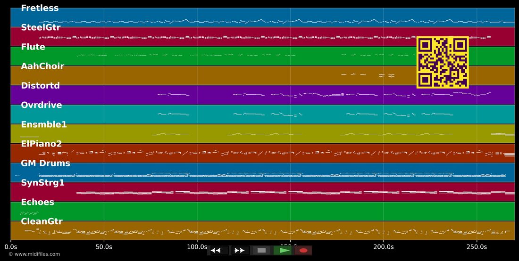Viewport: 519px width, 261px height.
Task: Click the 0.0s timeline label
Action: 11,247
